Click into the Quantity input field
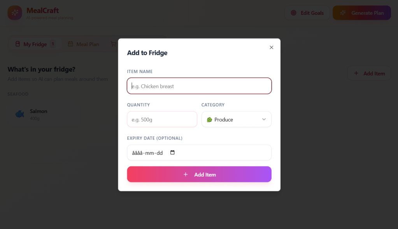 pyautogui.click(x=162, y=119)
